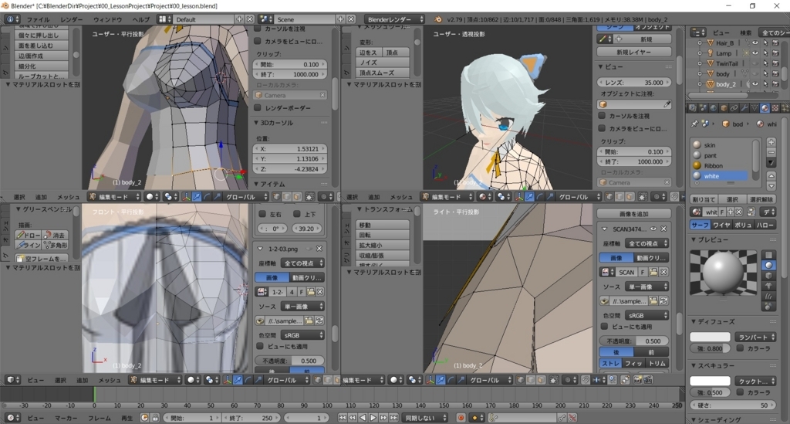The width and height of the screenshot is (790, 424).
Task: Click the pin icon in Properties breadcrumb
Action: pyautogui.click(x=694, y=124)
